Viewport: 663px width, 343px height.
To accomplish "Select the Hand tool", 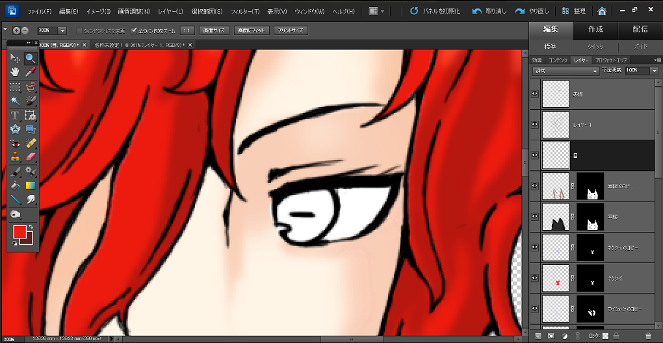I will (15, 72).
